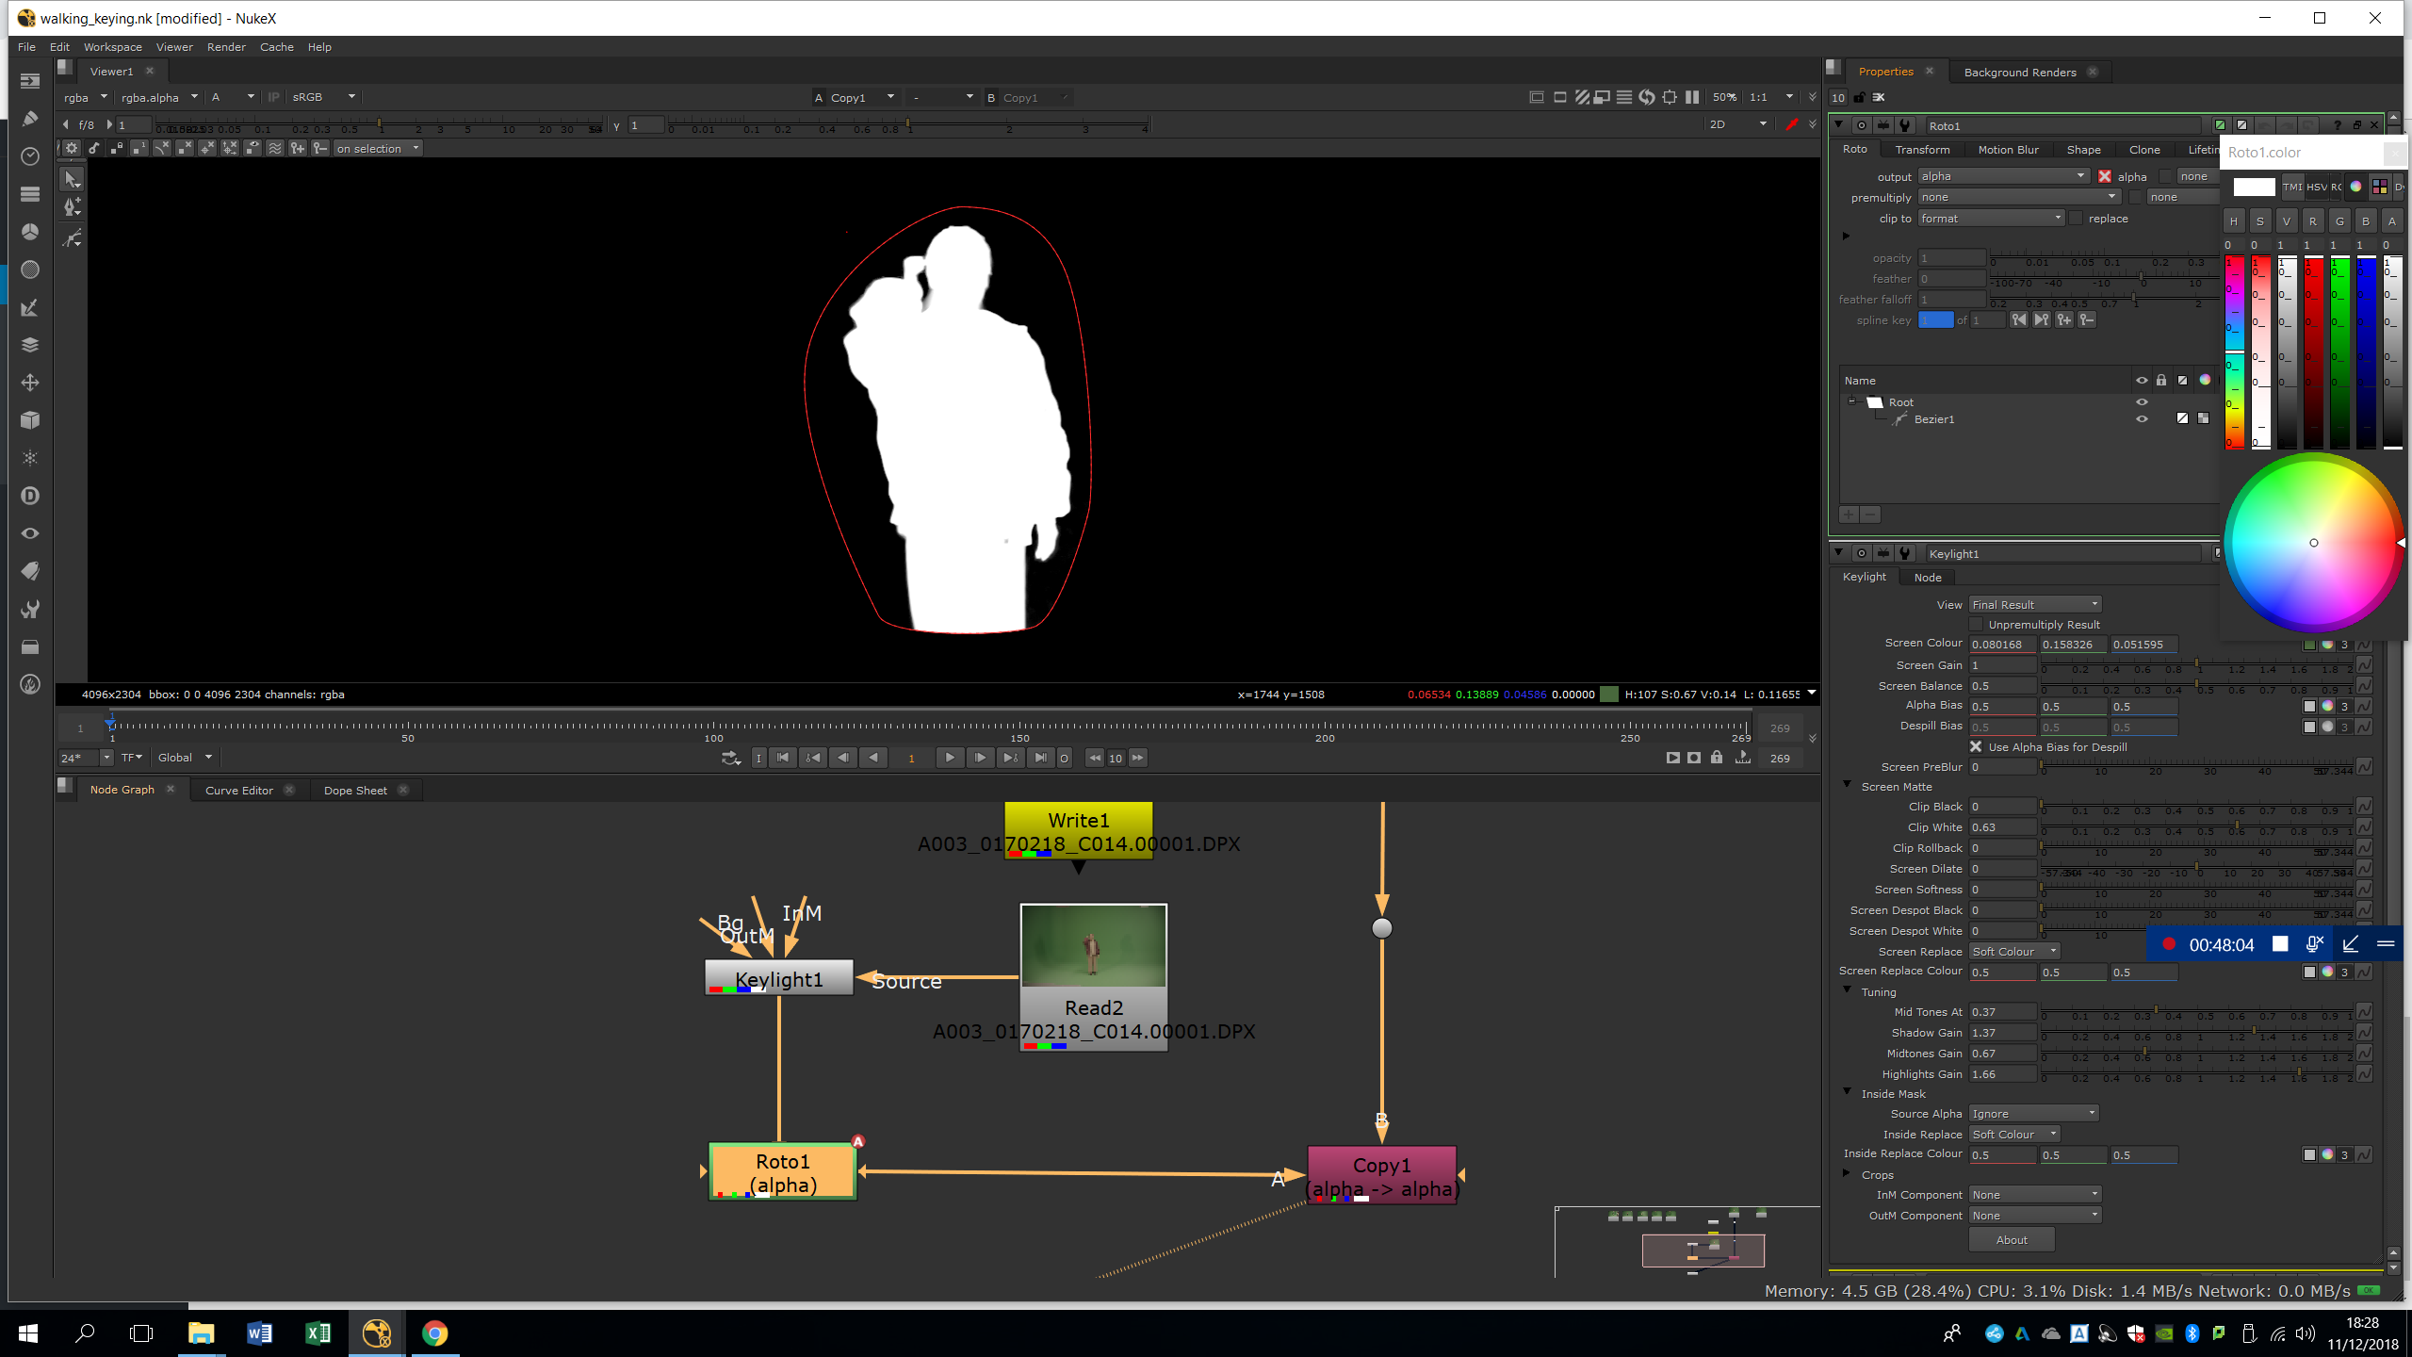The width and height of the screenshot is (2412, 1357).
Task: Click the Draw tools icon in the left toolbar
Action: (30, 119)
